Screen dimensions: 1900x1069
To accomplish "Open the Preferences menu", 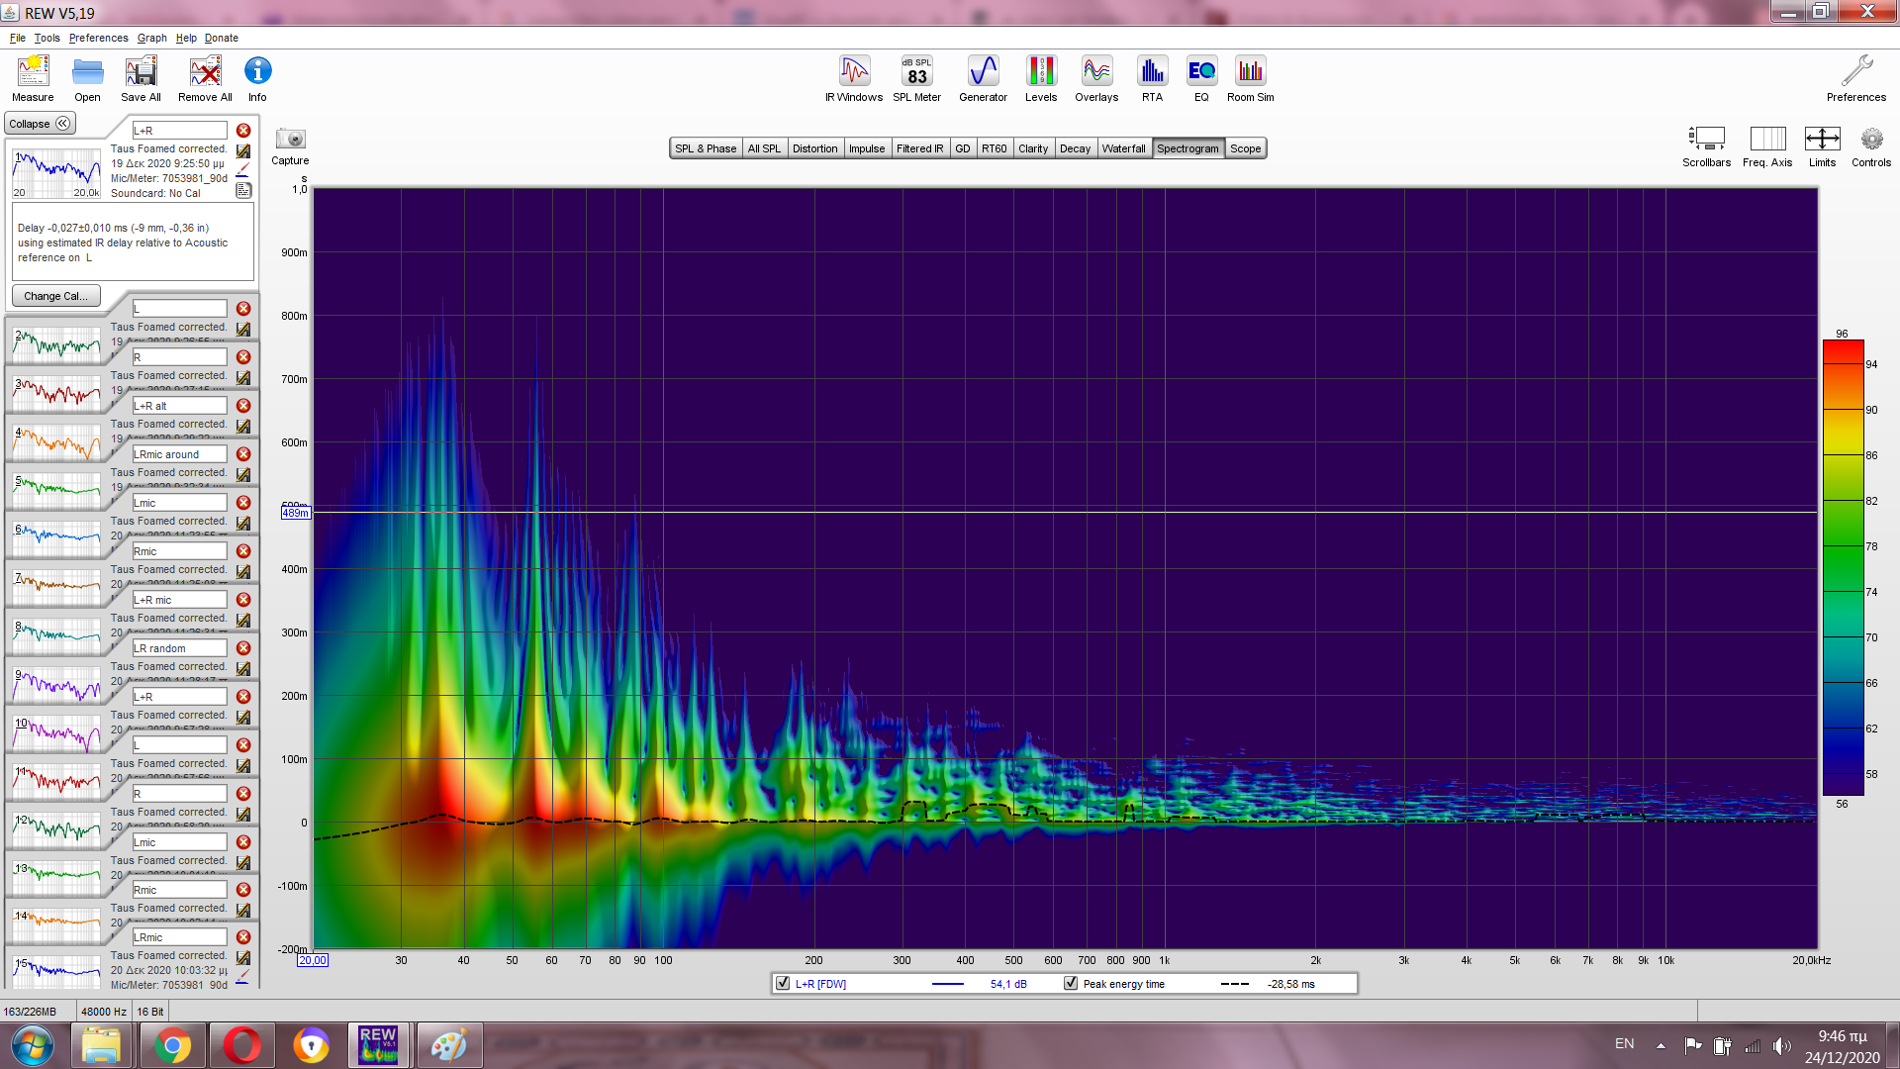I will click(98, 38).
